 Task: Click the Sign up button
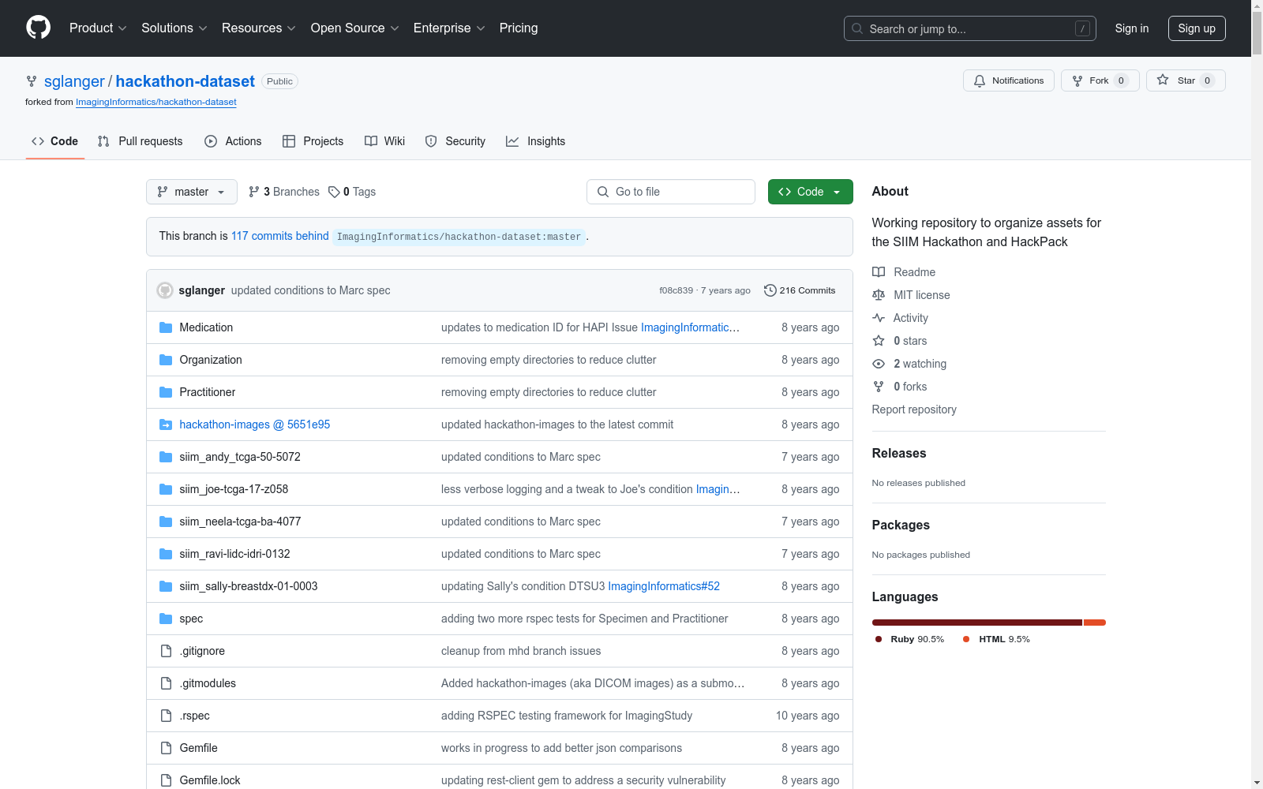(1197, 28)
